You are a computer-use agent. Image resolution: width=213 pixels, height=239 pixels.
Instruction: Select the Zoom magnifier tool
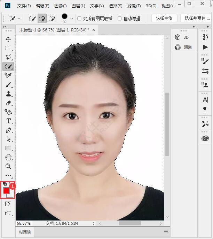8,166
